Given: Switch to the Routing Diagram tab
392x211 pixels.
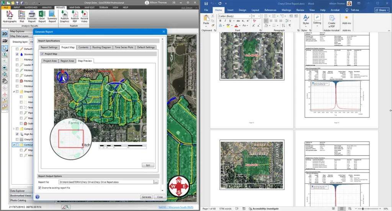Looking at the screenshot, I should point(101,47).
